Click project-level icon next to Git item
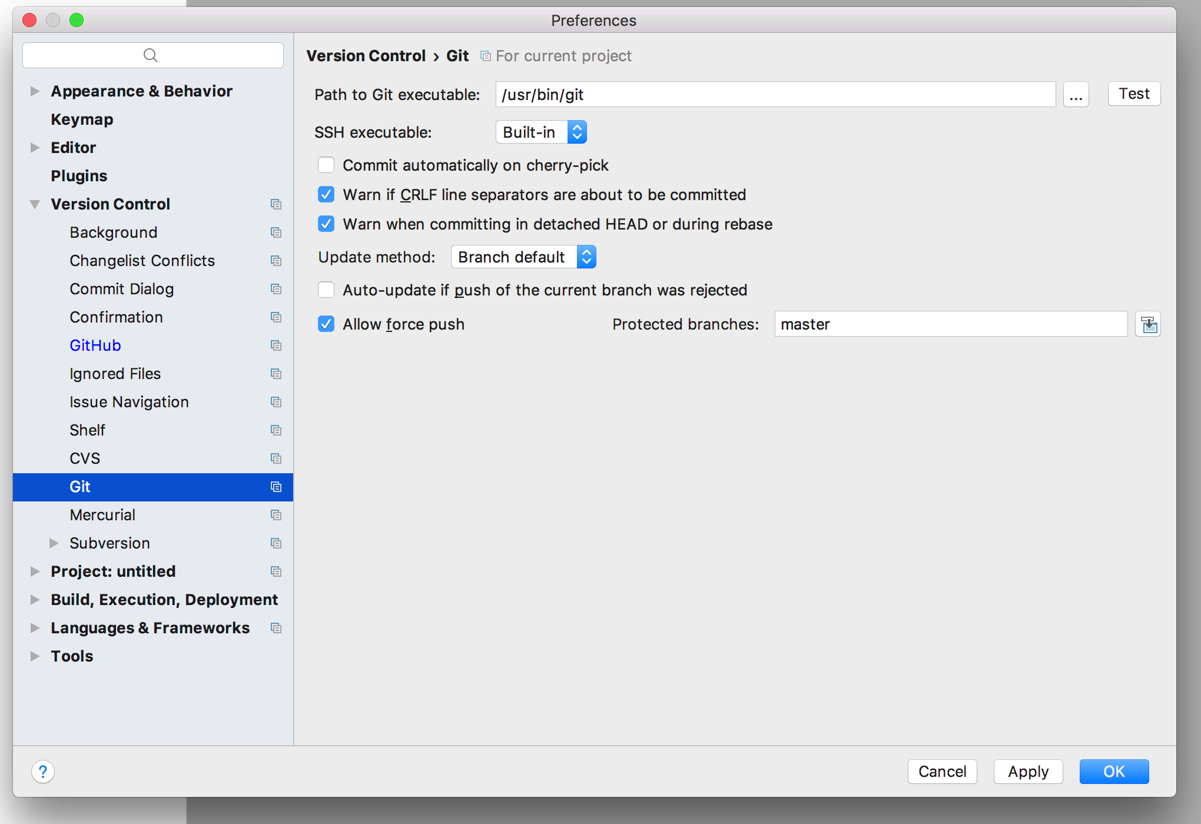 click(x=276, y=487)
